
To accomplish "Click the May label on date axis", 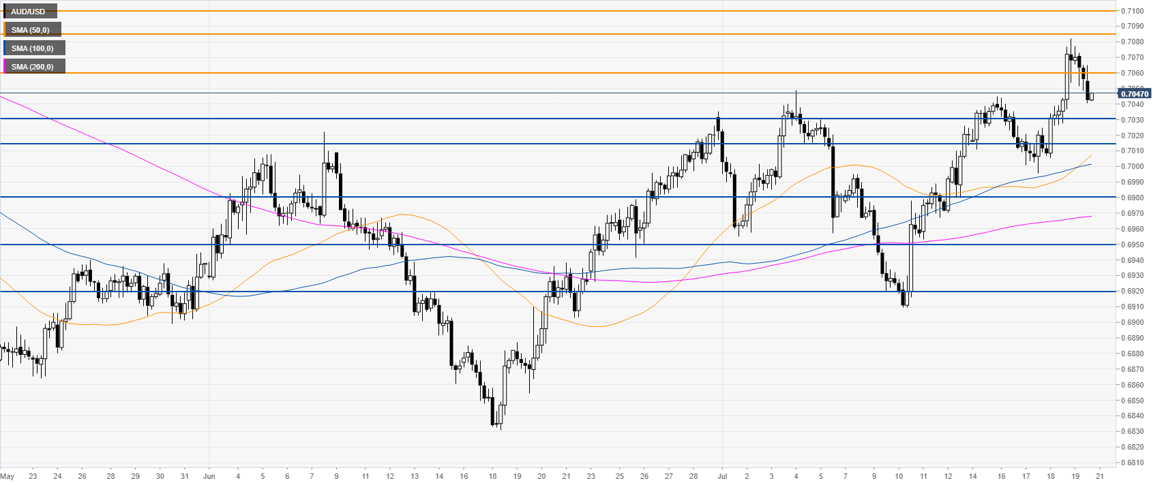I will tap(8, 476).
